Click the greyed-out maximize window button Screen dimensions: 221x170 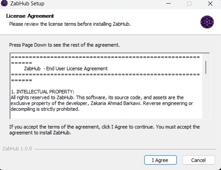pyautogui.click(x=189, y=4)
